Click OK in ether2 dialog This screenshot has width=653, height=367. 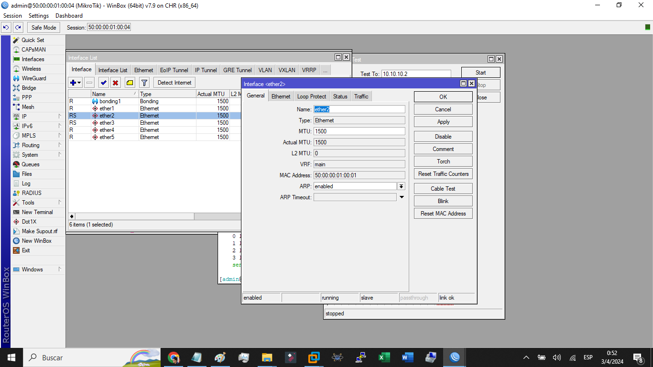443,97
